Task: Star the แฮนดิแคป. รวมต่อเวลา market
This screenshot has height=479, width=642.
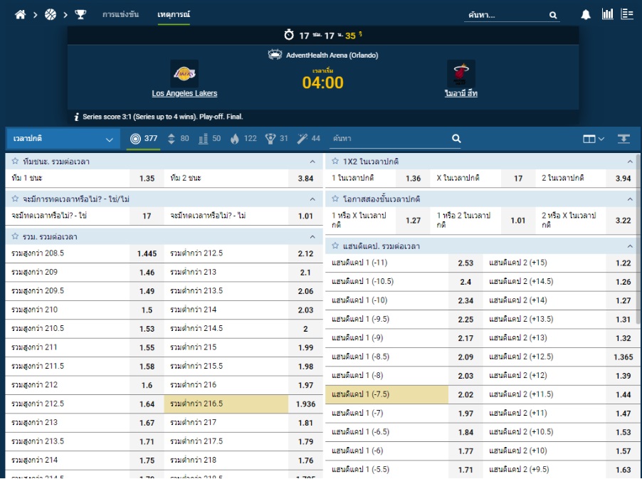Action: coord(335,246)
